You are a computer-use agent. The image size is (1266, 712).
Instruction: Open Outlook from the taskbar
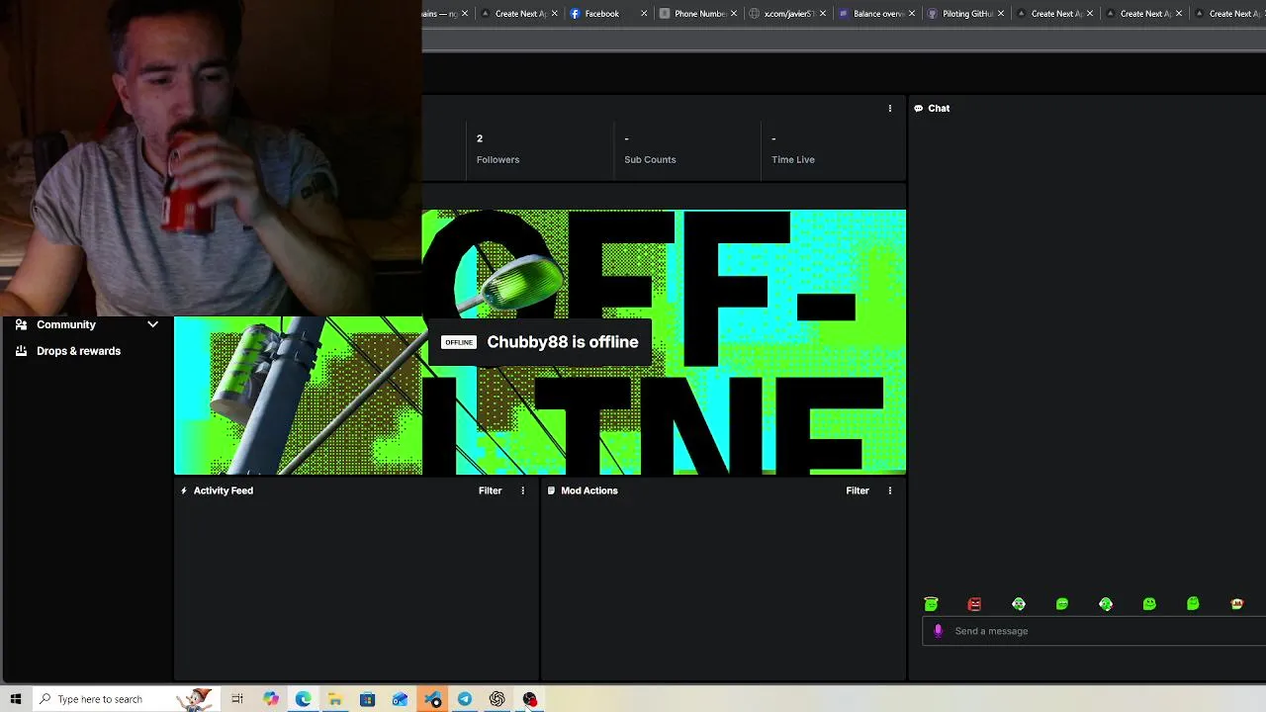point(400,699)
